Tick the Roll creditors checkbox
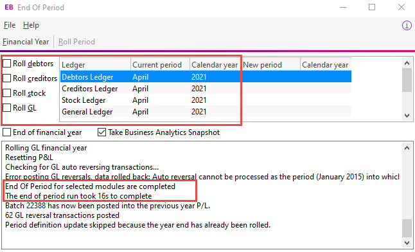 pos(7,78)
